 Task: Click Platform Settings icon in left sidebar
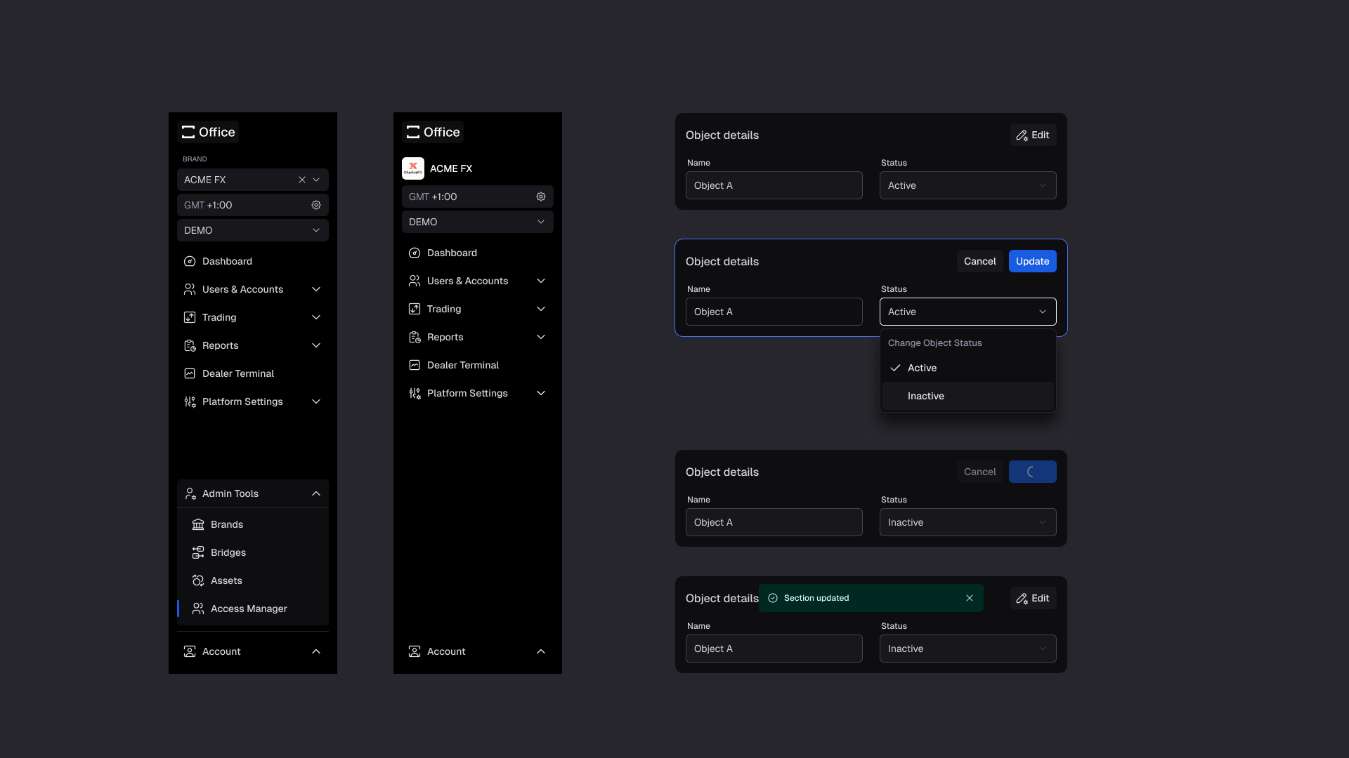190,401
